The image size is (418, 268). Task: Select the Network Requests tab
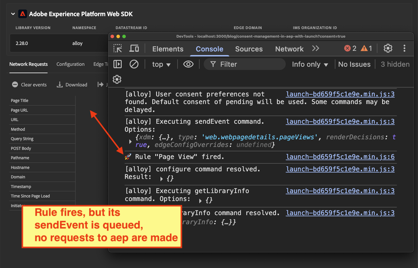tap(29, 64)
